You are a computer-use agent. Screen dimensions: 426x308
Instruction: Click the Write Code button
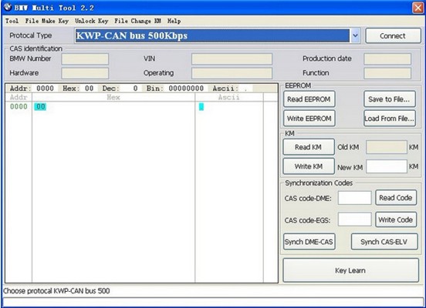point(396,219)
